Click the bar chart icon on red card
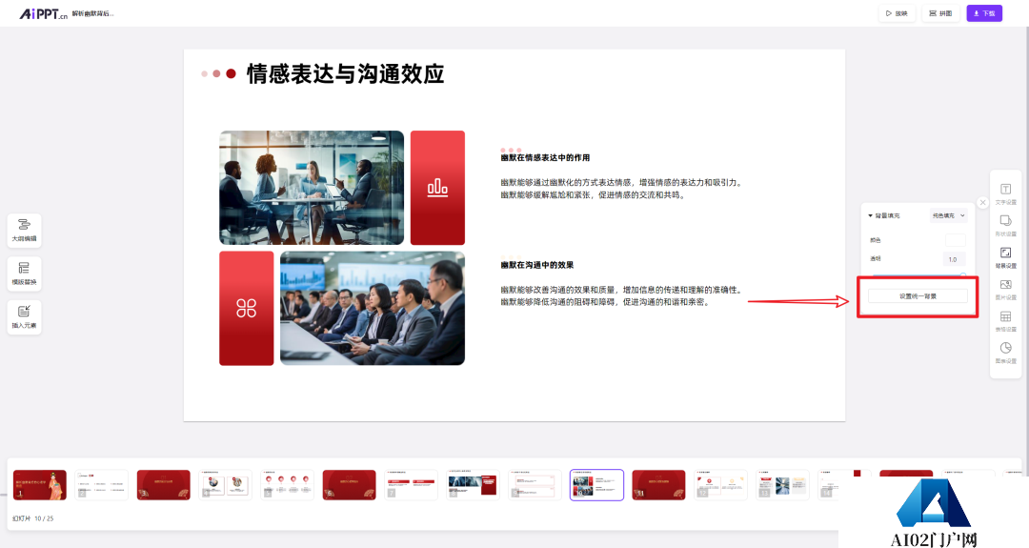The width and height of the screenshot is (1029, 548). pos(437,188)
